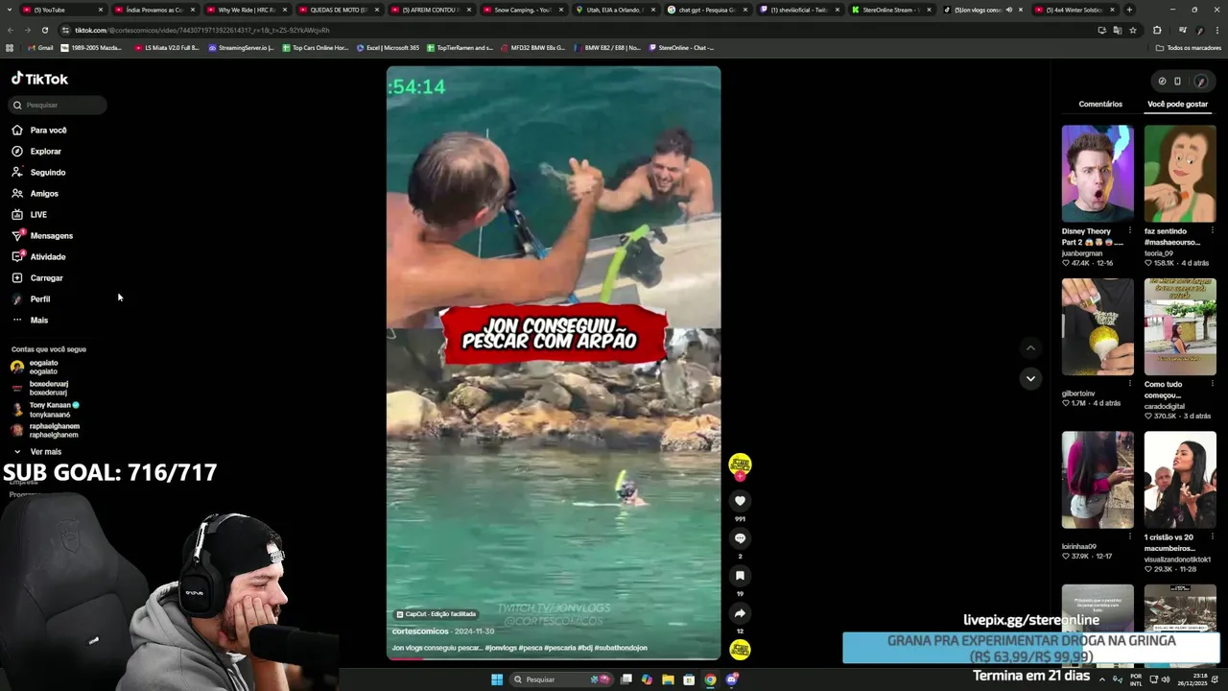Click the CapCut Edição facilitada badge
The image size is (1228, 691).
437,614
